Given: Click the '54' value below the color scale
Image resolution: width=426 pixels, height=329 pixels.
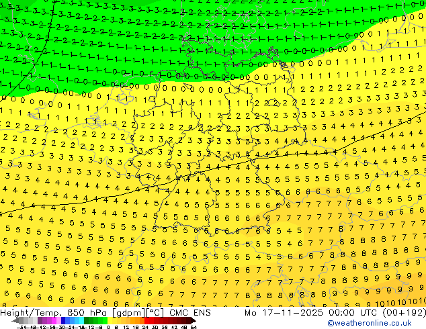Looking at the screenshot, I should 193,327.
